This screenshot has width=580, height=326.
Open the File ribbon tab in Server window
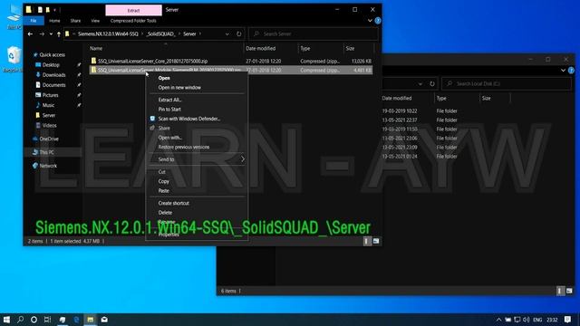point(34,21)
